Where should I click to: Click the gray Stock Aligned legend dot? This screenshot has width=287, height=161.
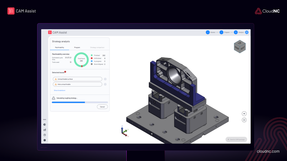(92, 64)
